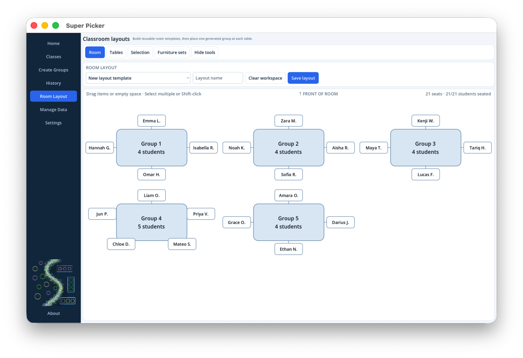The height and width of the screenshot is (358, 523).
Task: Select Emma L. seat
Action: pos(151,121)
